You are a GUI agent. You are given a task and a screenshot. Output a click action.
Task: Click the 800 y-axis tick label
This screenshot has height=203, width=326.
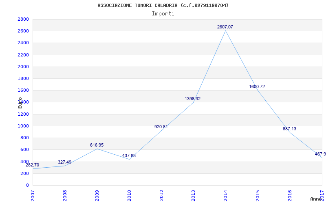point(25,138)
